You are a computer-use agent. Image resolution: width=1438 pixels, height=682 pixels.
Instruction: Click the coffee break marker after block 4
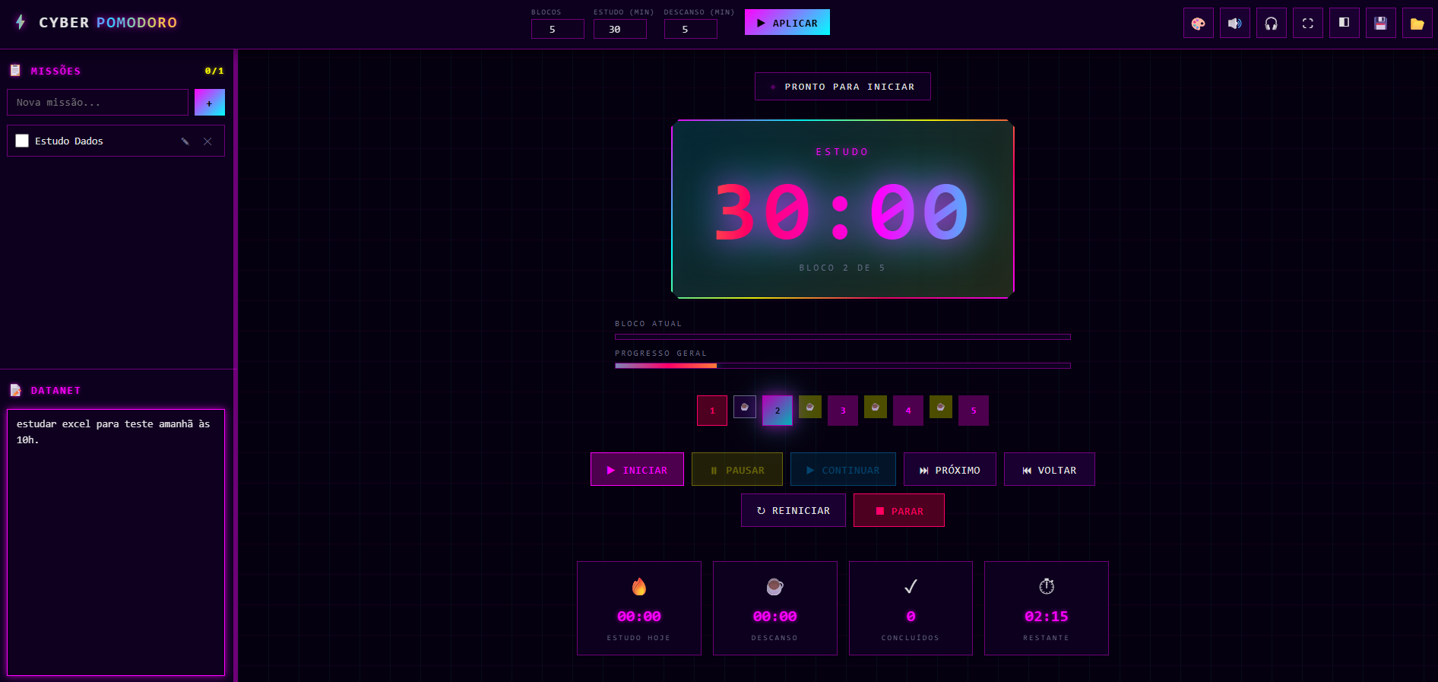click(x=941, y=407)
